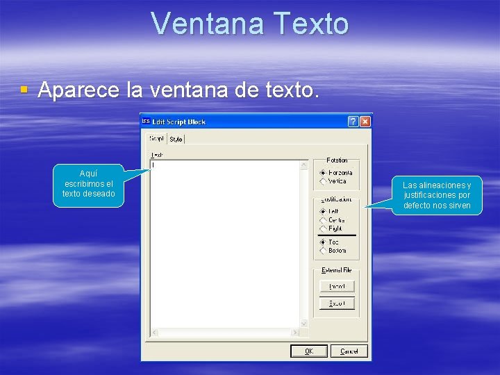Choose Left justification option
This screenshot has width=500, height=375.
click(x=329, y=211)
